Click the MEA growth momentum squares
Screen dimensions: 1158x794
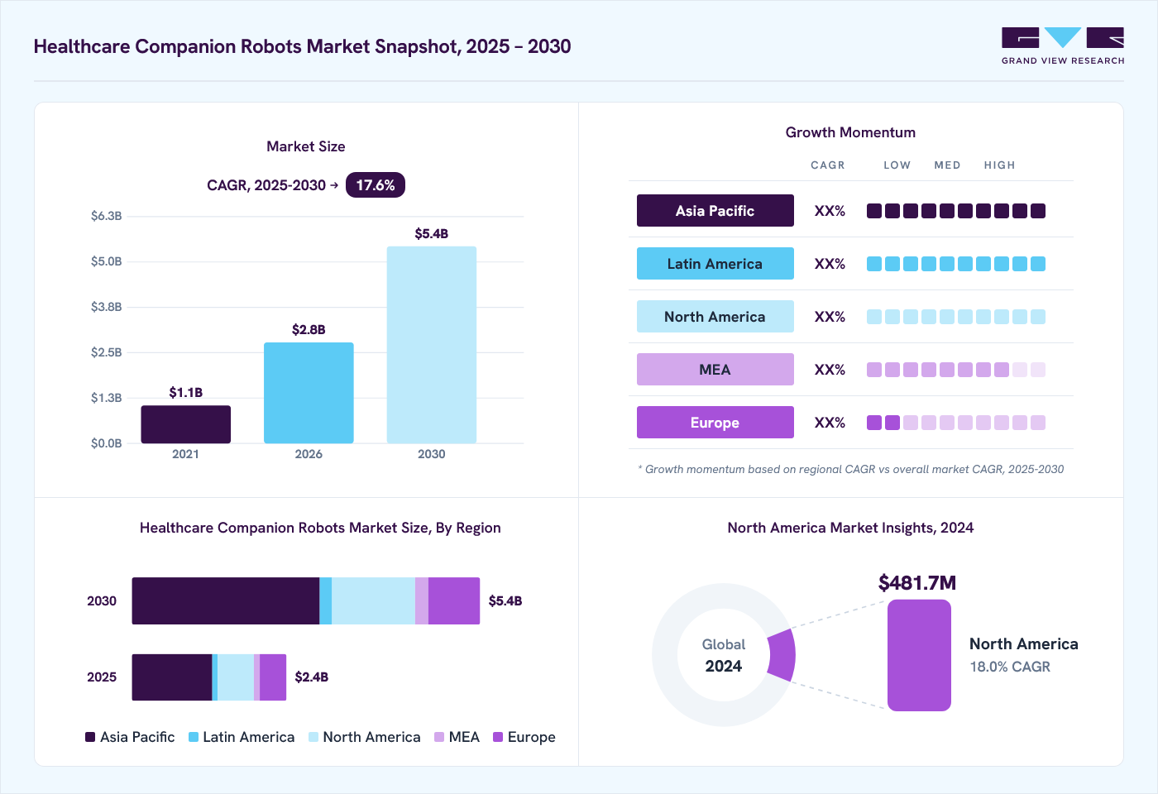956,370
